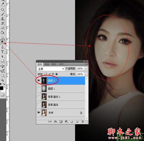
Task: Select the Paint Bucket tool
Action: [x=3, y=33]
